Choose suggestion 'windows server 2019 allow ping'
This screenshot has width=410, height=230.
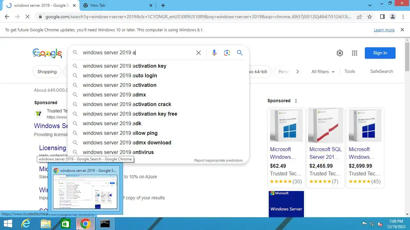[158, 133]
